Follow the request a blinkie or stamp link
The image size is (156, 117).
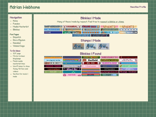112,22
